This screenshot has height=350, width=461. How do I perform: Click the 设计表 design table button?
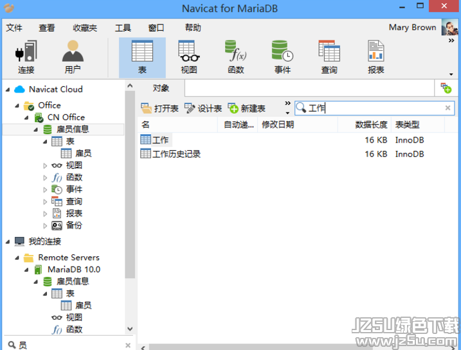[203, 109]
